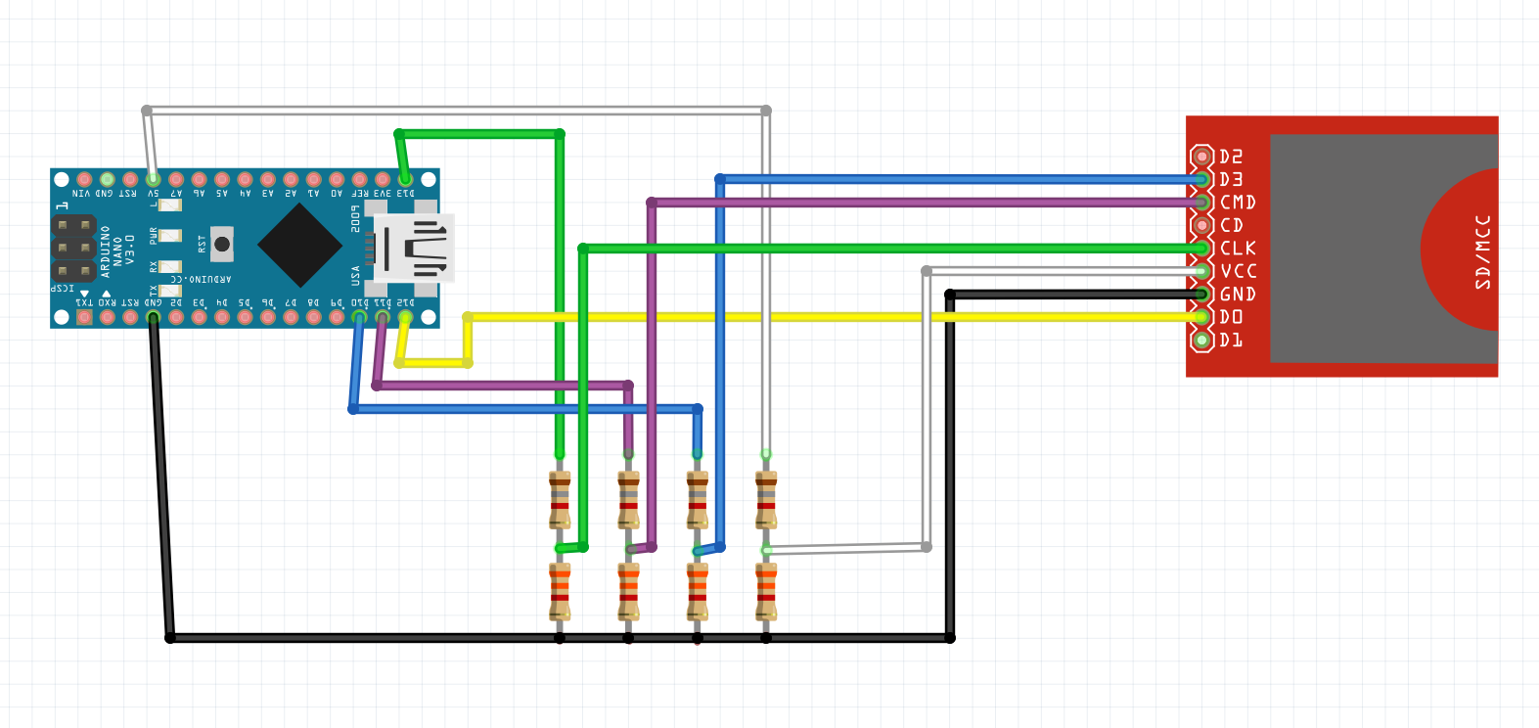Select the upper resistor fed by the purple wire
1539x728 pixels.
(x=628, y=500)
